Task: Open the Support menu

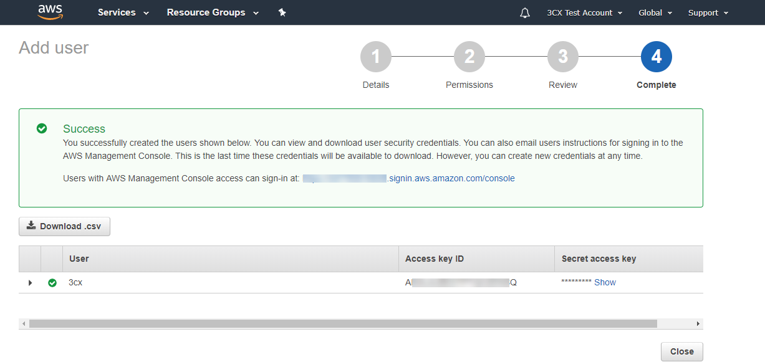Action: [x=708, y=12]
